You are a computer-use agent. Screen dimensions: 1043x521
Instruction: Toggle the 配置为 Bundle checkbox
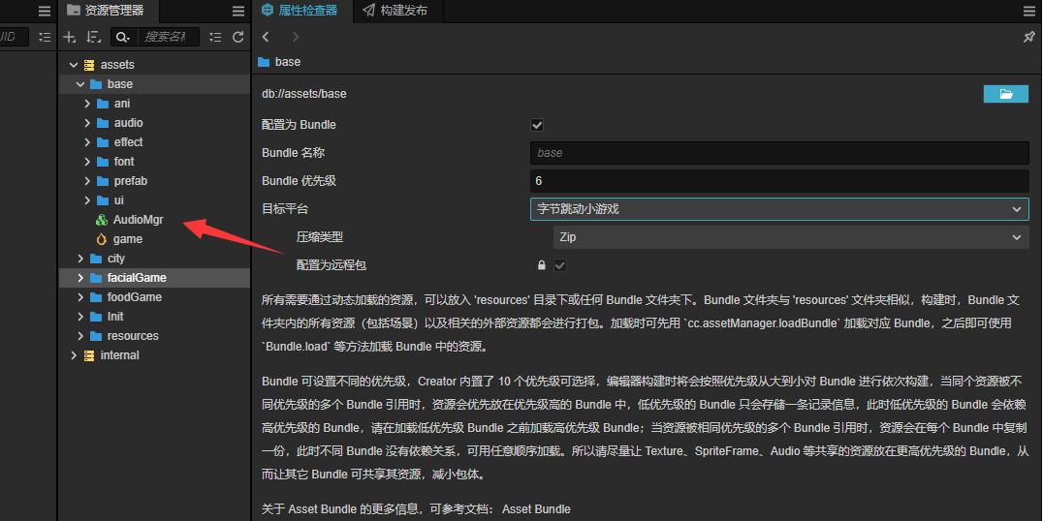click(x=537, y=125)
